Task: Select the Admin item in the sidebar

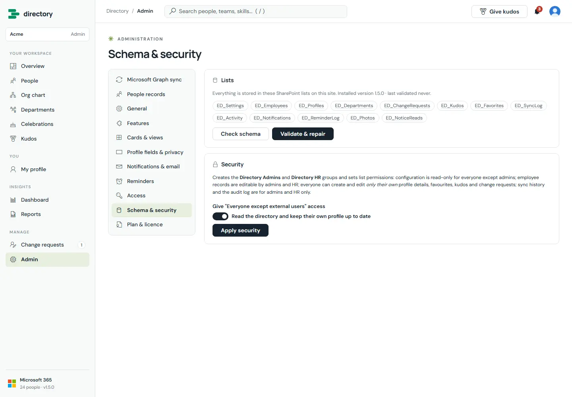Action: (x=47, y=260)
